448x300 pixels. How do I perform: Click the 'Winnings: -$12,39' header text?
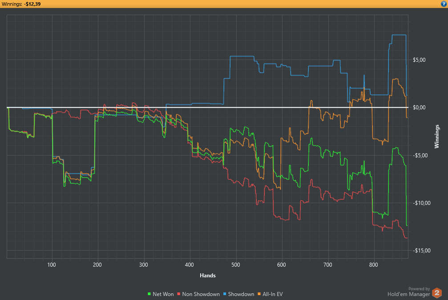coord(21,4)
